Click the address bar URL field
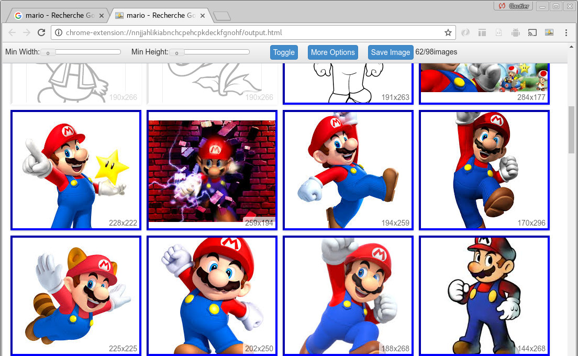 pyautogui.click(x=253, y=32)
